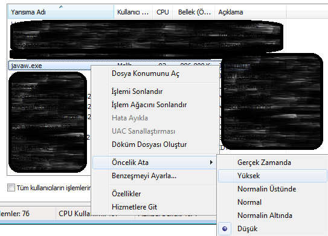328x236 pixels.
Task: Click the CPU Kullanımı status bar entry
Action: coord(75,214)
